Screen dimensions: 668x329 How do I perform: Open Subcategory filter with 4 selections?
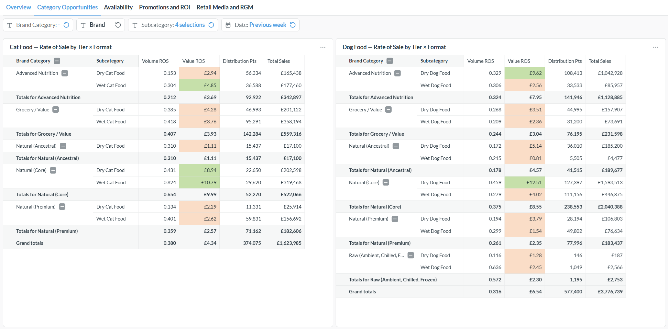click(173, 25)
